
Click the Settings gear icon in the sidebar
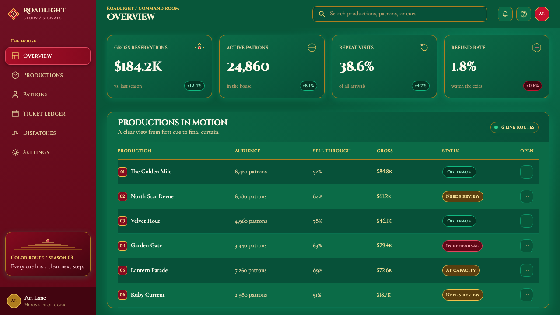point(15,152)
